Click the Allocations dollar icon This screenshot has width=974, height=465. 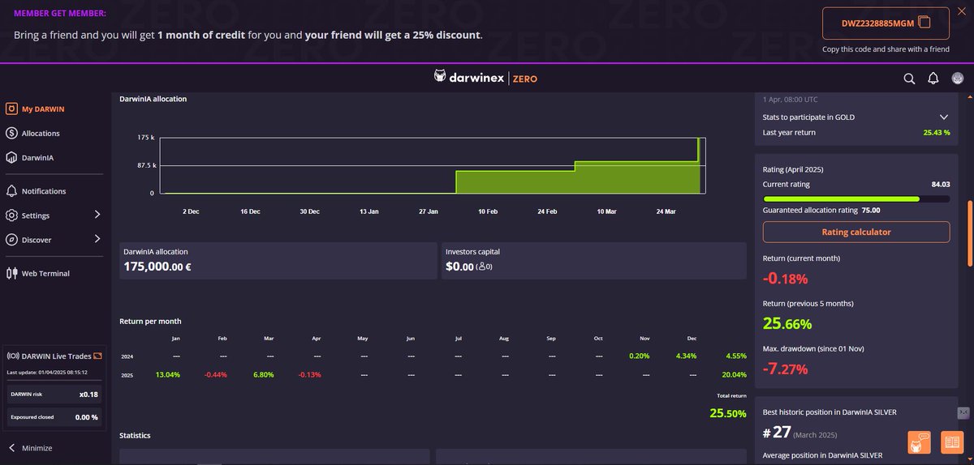(x=11, y=133)
